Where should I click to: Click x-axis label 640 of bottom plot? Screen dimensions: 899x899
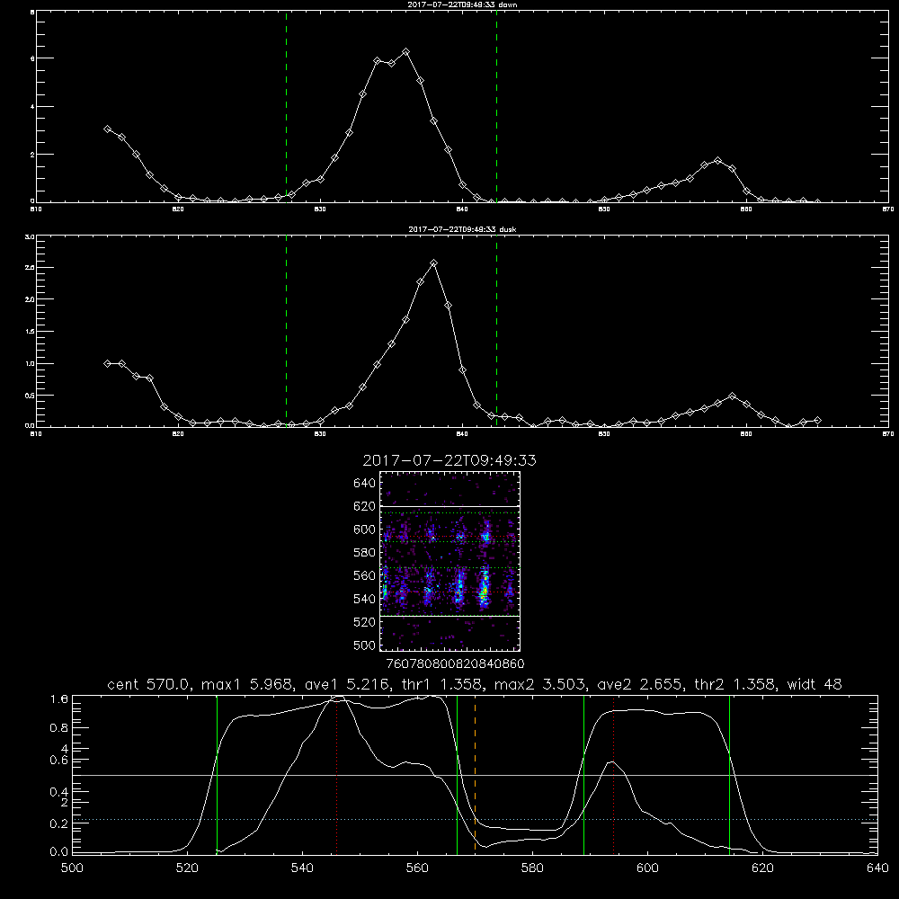pos(877,868)
